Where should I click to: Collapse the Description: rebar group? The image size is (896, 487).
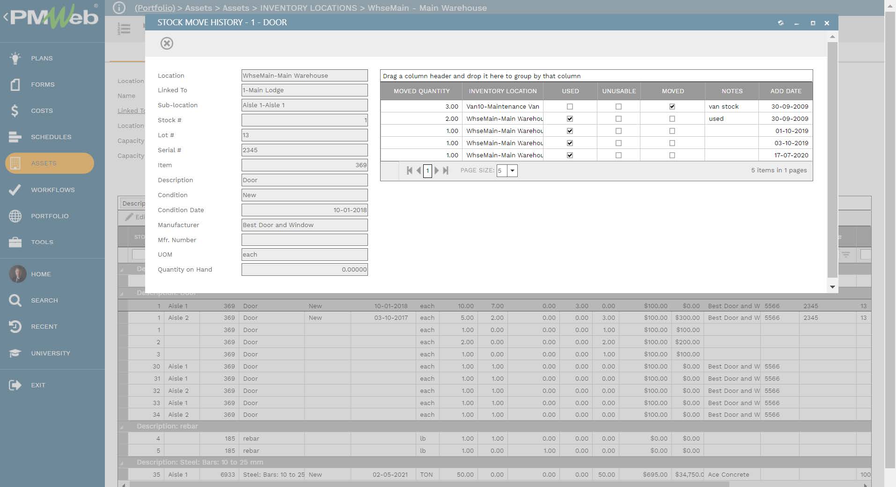tap(123, 427)
